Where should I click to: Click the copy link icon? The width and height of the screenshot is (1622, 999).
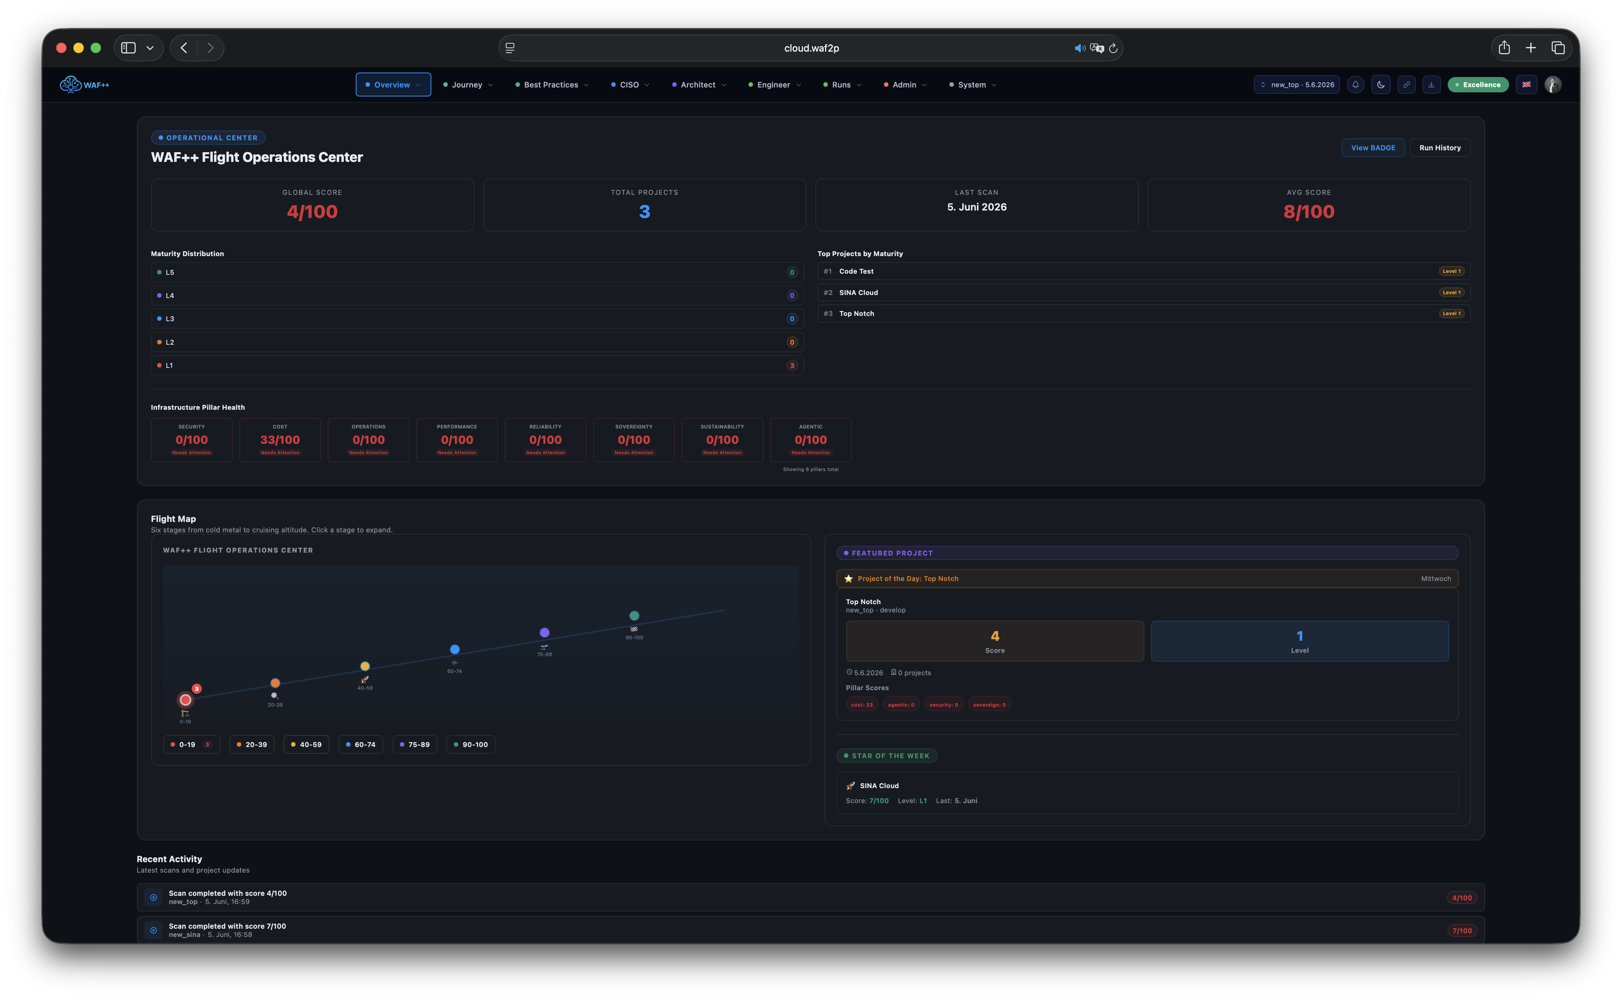[1407, 84]
